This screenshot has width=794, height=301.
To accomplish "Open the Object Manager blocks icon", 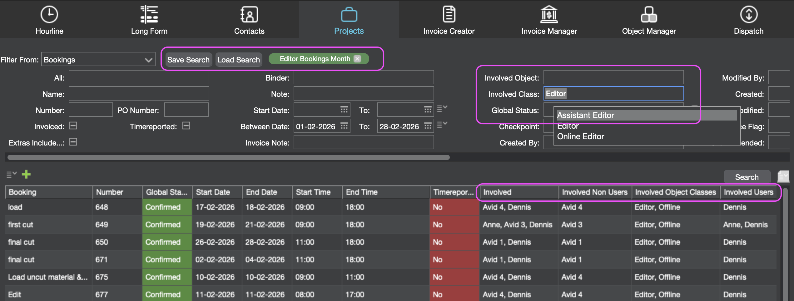I will click(649, 15).
